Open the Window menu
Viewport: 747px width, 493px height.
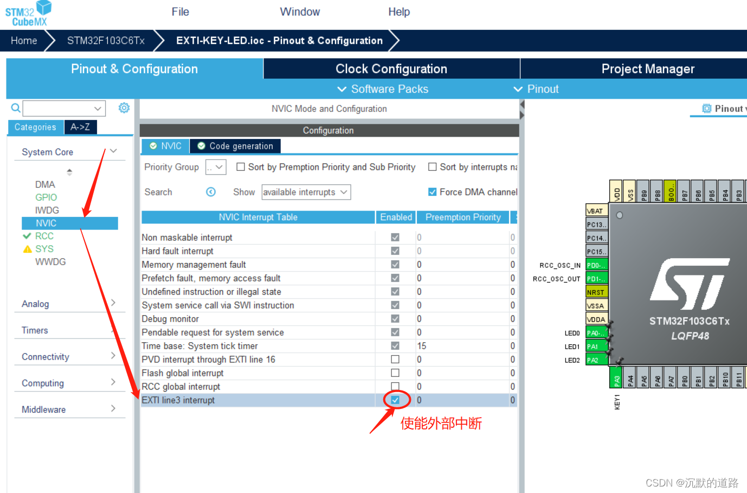(300, 12)
